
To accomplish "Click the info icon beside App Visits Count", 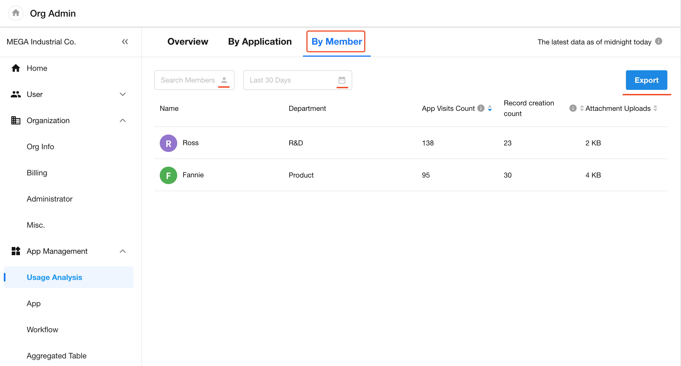I will tap(481, 108).
